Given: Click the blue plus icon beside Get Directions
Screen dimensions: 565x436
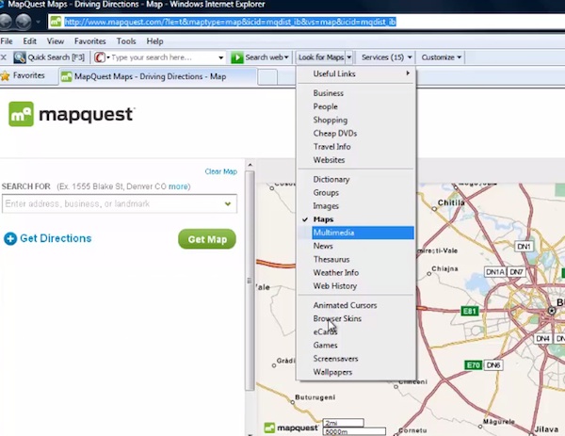Looking at the screenshot, I should click(10, 238).
